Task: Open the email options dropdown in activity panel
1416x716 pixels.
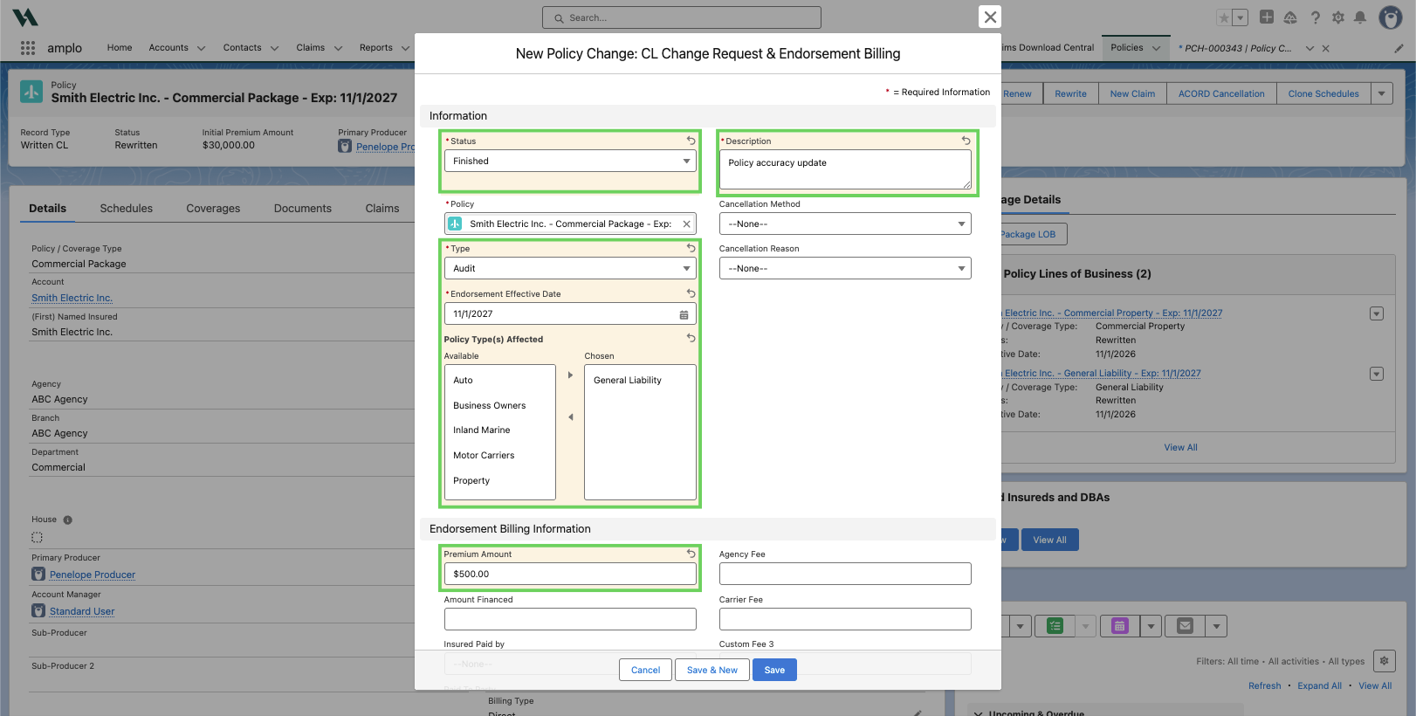Action: 1216,626
